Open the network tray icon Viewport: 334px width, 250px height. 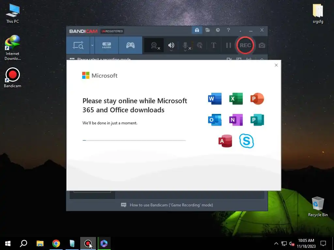coord(284,243)
